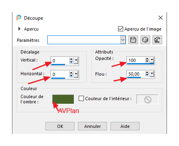
Task: Click the save preset floppy disk icon
Action: pyautogui.click(x=133, y=40)
